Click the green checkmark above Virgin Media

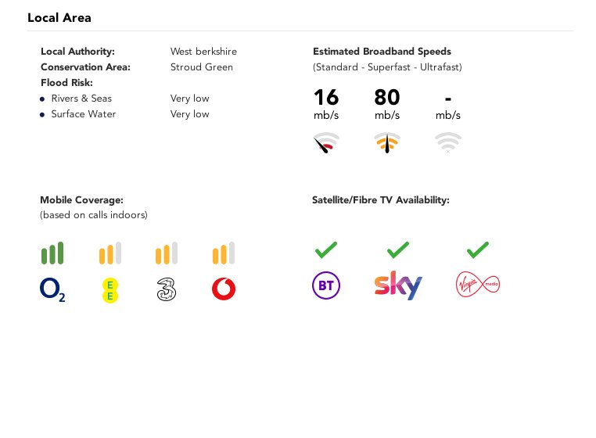click(478, 250)
